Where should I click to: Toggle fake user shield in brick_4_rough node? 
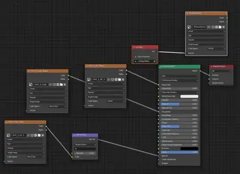coord(54,85)
